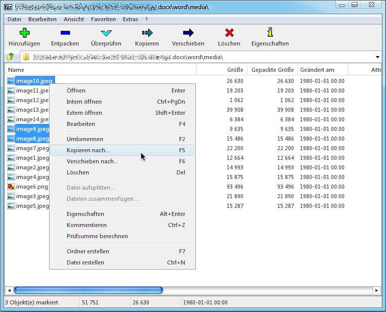Screen dimensions: 386x312
Task: Click file icon of image13.jpeg
Action: [x=11, y=110]
